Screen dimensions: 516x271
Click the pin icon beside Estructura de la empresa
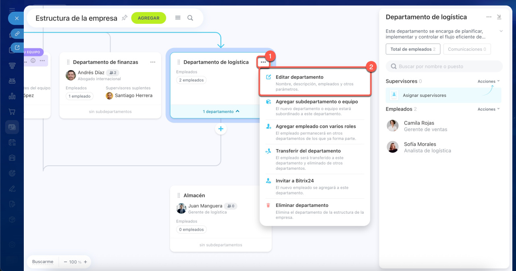coord(125,18)
